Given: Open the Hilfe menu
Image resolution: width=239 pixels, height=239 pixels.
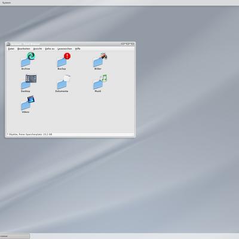Looking at the screenshot, I should click(78, 49).
